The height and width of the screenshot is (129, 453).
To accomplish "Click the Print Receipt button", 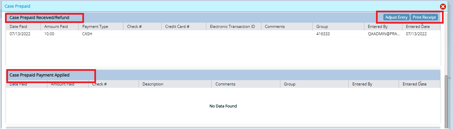I will point(424,17).
